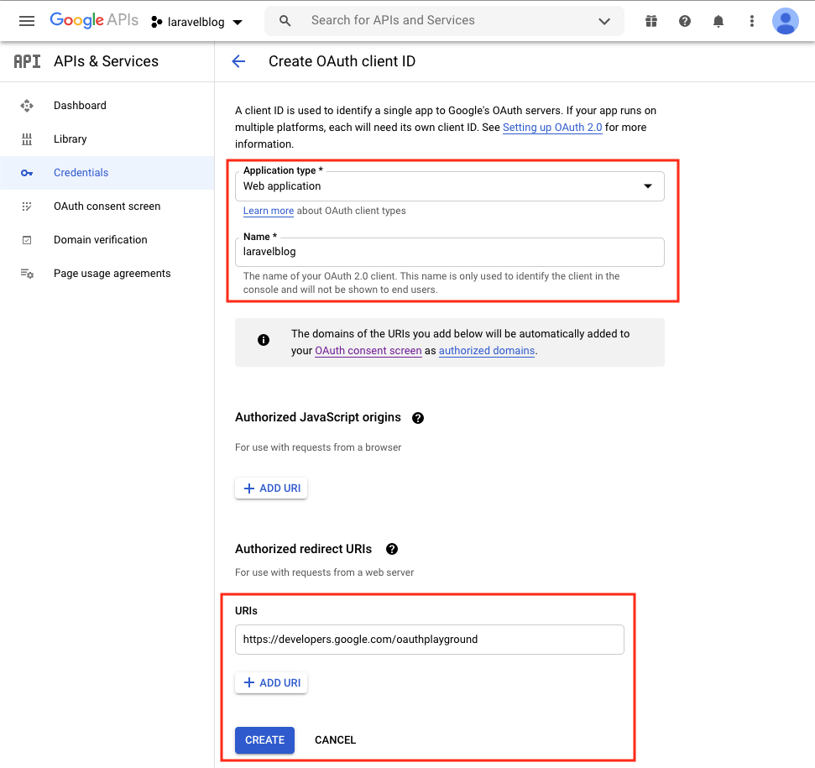Click help icon beside Authorized redirect URIs
815x768 pixels.
pos(392,549)
